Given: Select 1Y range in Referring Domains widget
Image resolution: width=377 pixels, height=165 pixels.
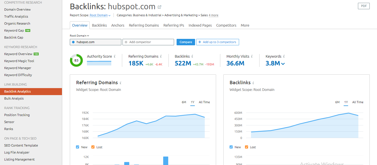Looking at the screenshot, I should 193,102.
